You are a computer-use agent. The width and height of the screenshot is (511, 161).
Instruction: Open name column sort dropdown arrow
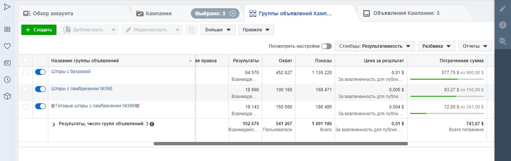tap(190, 61)
